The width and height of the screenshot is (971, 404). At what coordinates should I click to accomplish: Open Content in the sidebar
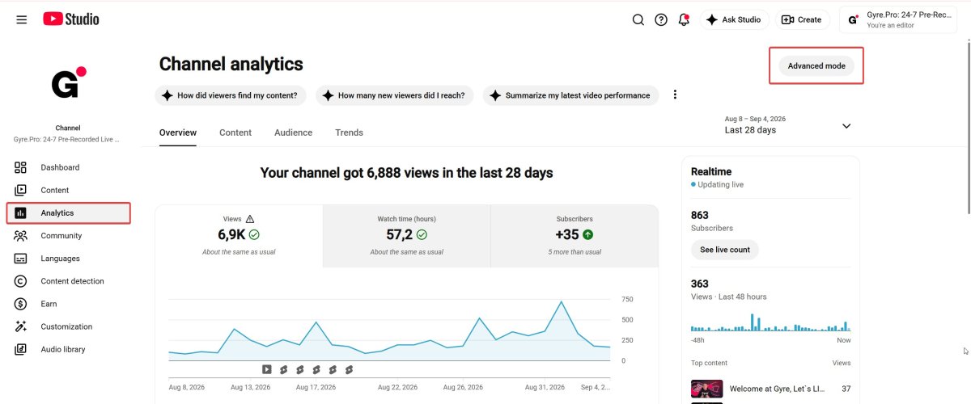coord(68,190)
